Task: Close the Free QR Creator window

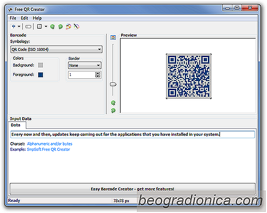Action: point(250,8)
